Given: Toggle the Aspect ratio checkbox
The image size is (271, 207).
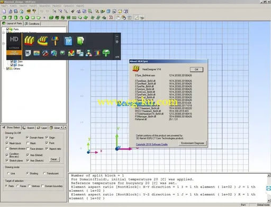Looking at the screenshot, I should point(47,148).
